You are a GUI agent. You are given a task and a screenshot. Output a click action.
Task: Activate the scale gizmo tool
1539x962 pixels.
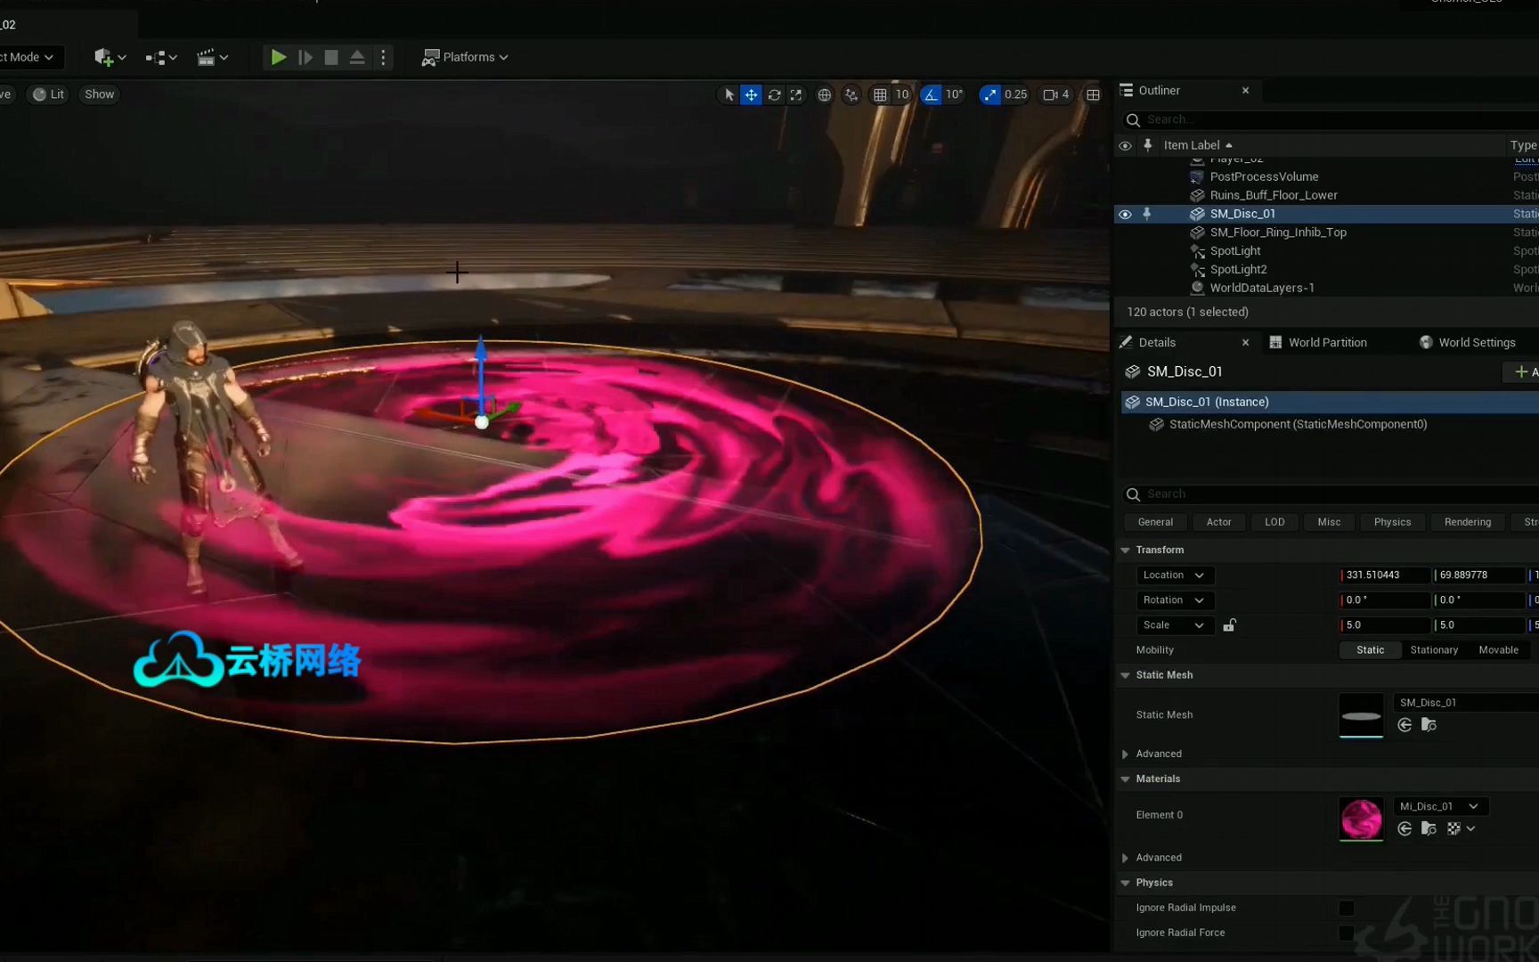tap(796, 94)
